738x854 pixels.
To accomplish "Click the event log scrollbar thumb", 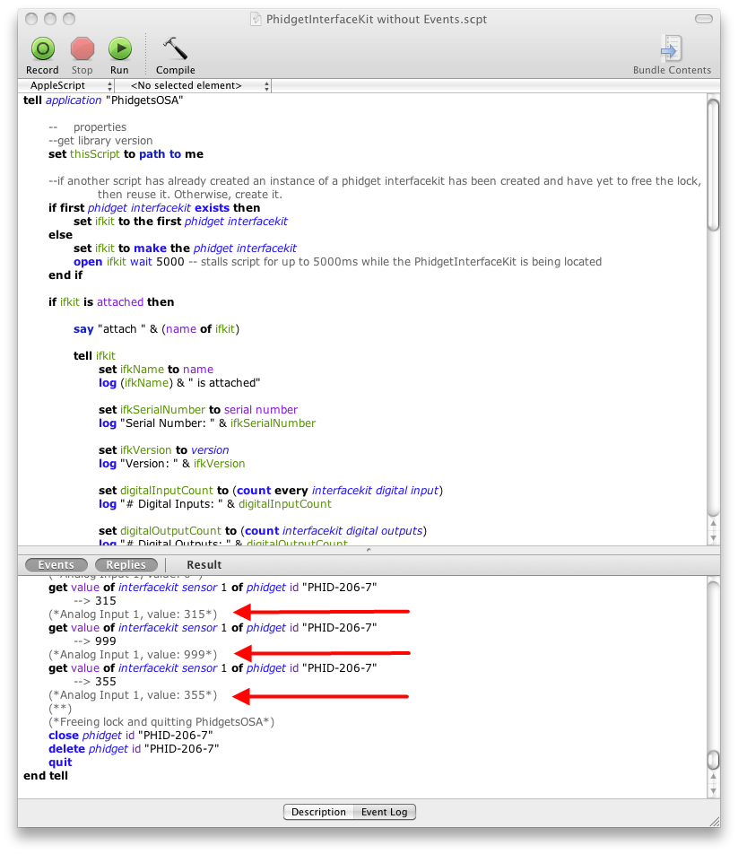I will 713,759.
